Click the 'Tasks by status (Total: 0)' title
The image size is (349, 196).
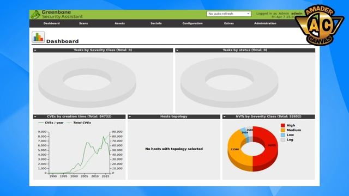coord(245,50)
